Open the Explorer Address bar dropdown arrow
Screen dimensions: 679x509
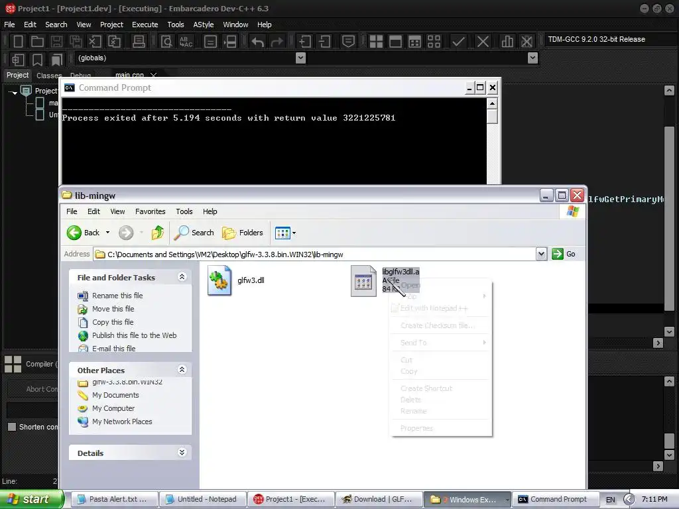541,254
